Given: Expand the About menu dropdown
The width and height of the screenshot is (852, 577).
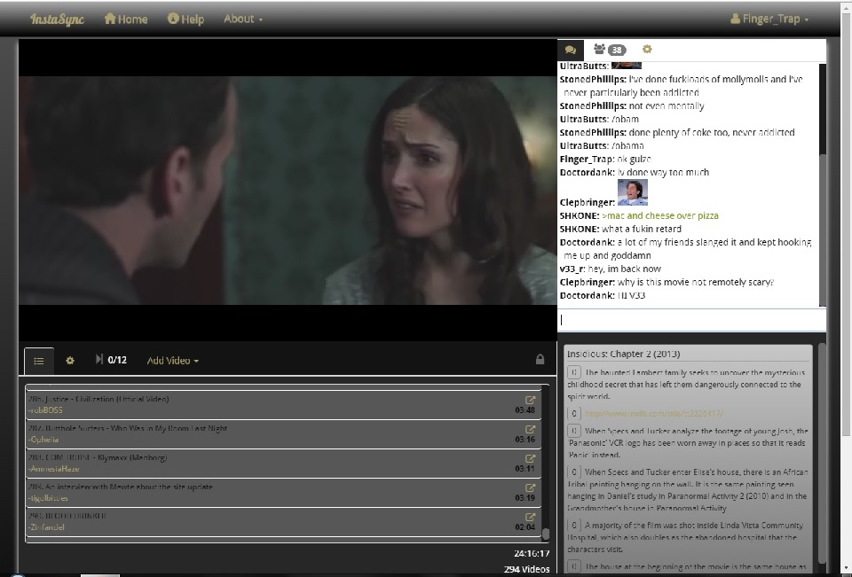Looking at the screenshot, I should pos(242,19).
